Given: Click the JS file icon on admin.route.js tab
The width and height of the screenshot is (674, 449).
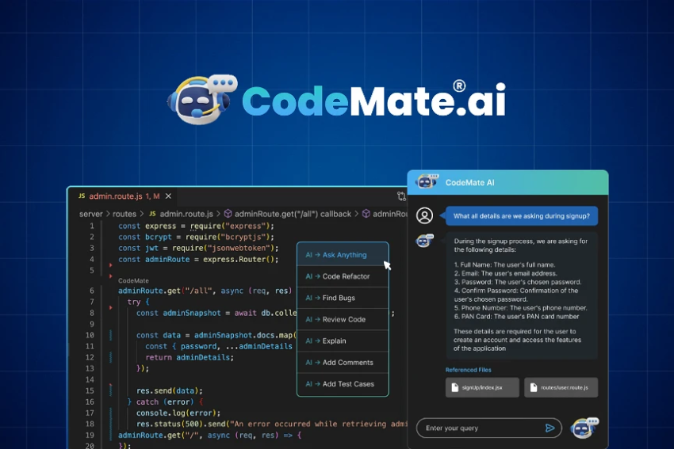Looking at the screenshot, I should (82, 196).
